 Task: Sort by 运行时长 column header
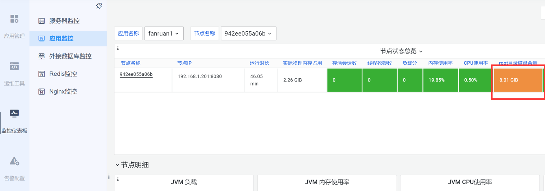260,63
